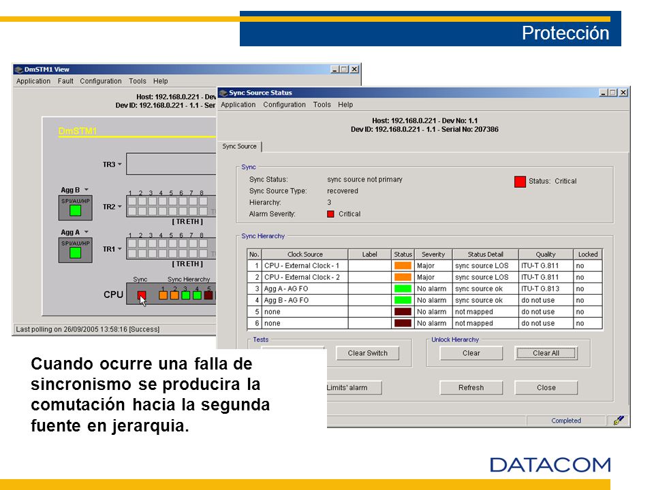Open the Agg B dropdown arrow
This screenshot has width=654, height=490.
coord(87,190)
